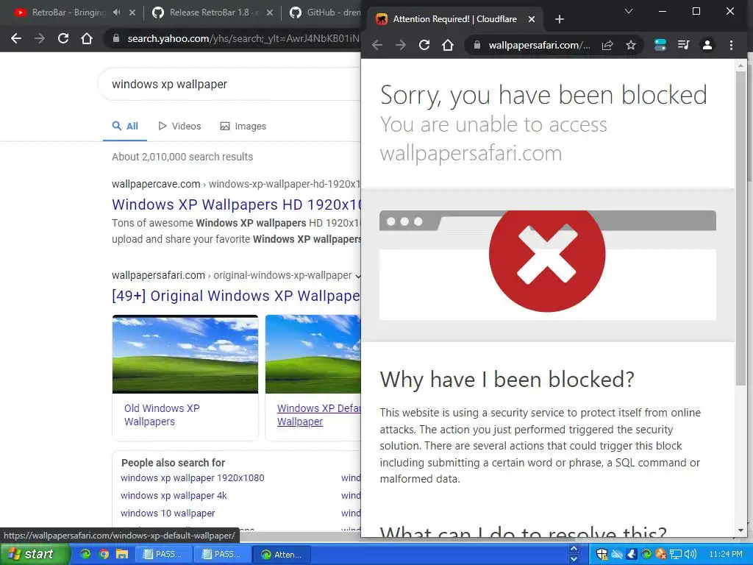Reload the Cloudflare blocked page
The height and width of the screenshot is (565, 753).
[x=424, y=45]
